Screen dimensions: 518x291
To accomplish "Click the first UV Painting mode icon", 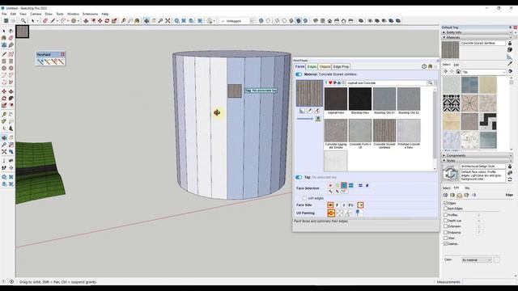I will click(331, 213).
